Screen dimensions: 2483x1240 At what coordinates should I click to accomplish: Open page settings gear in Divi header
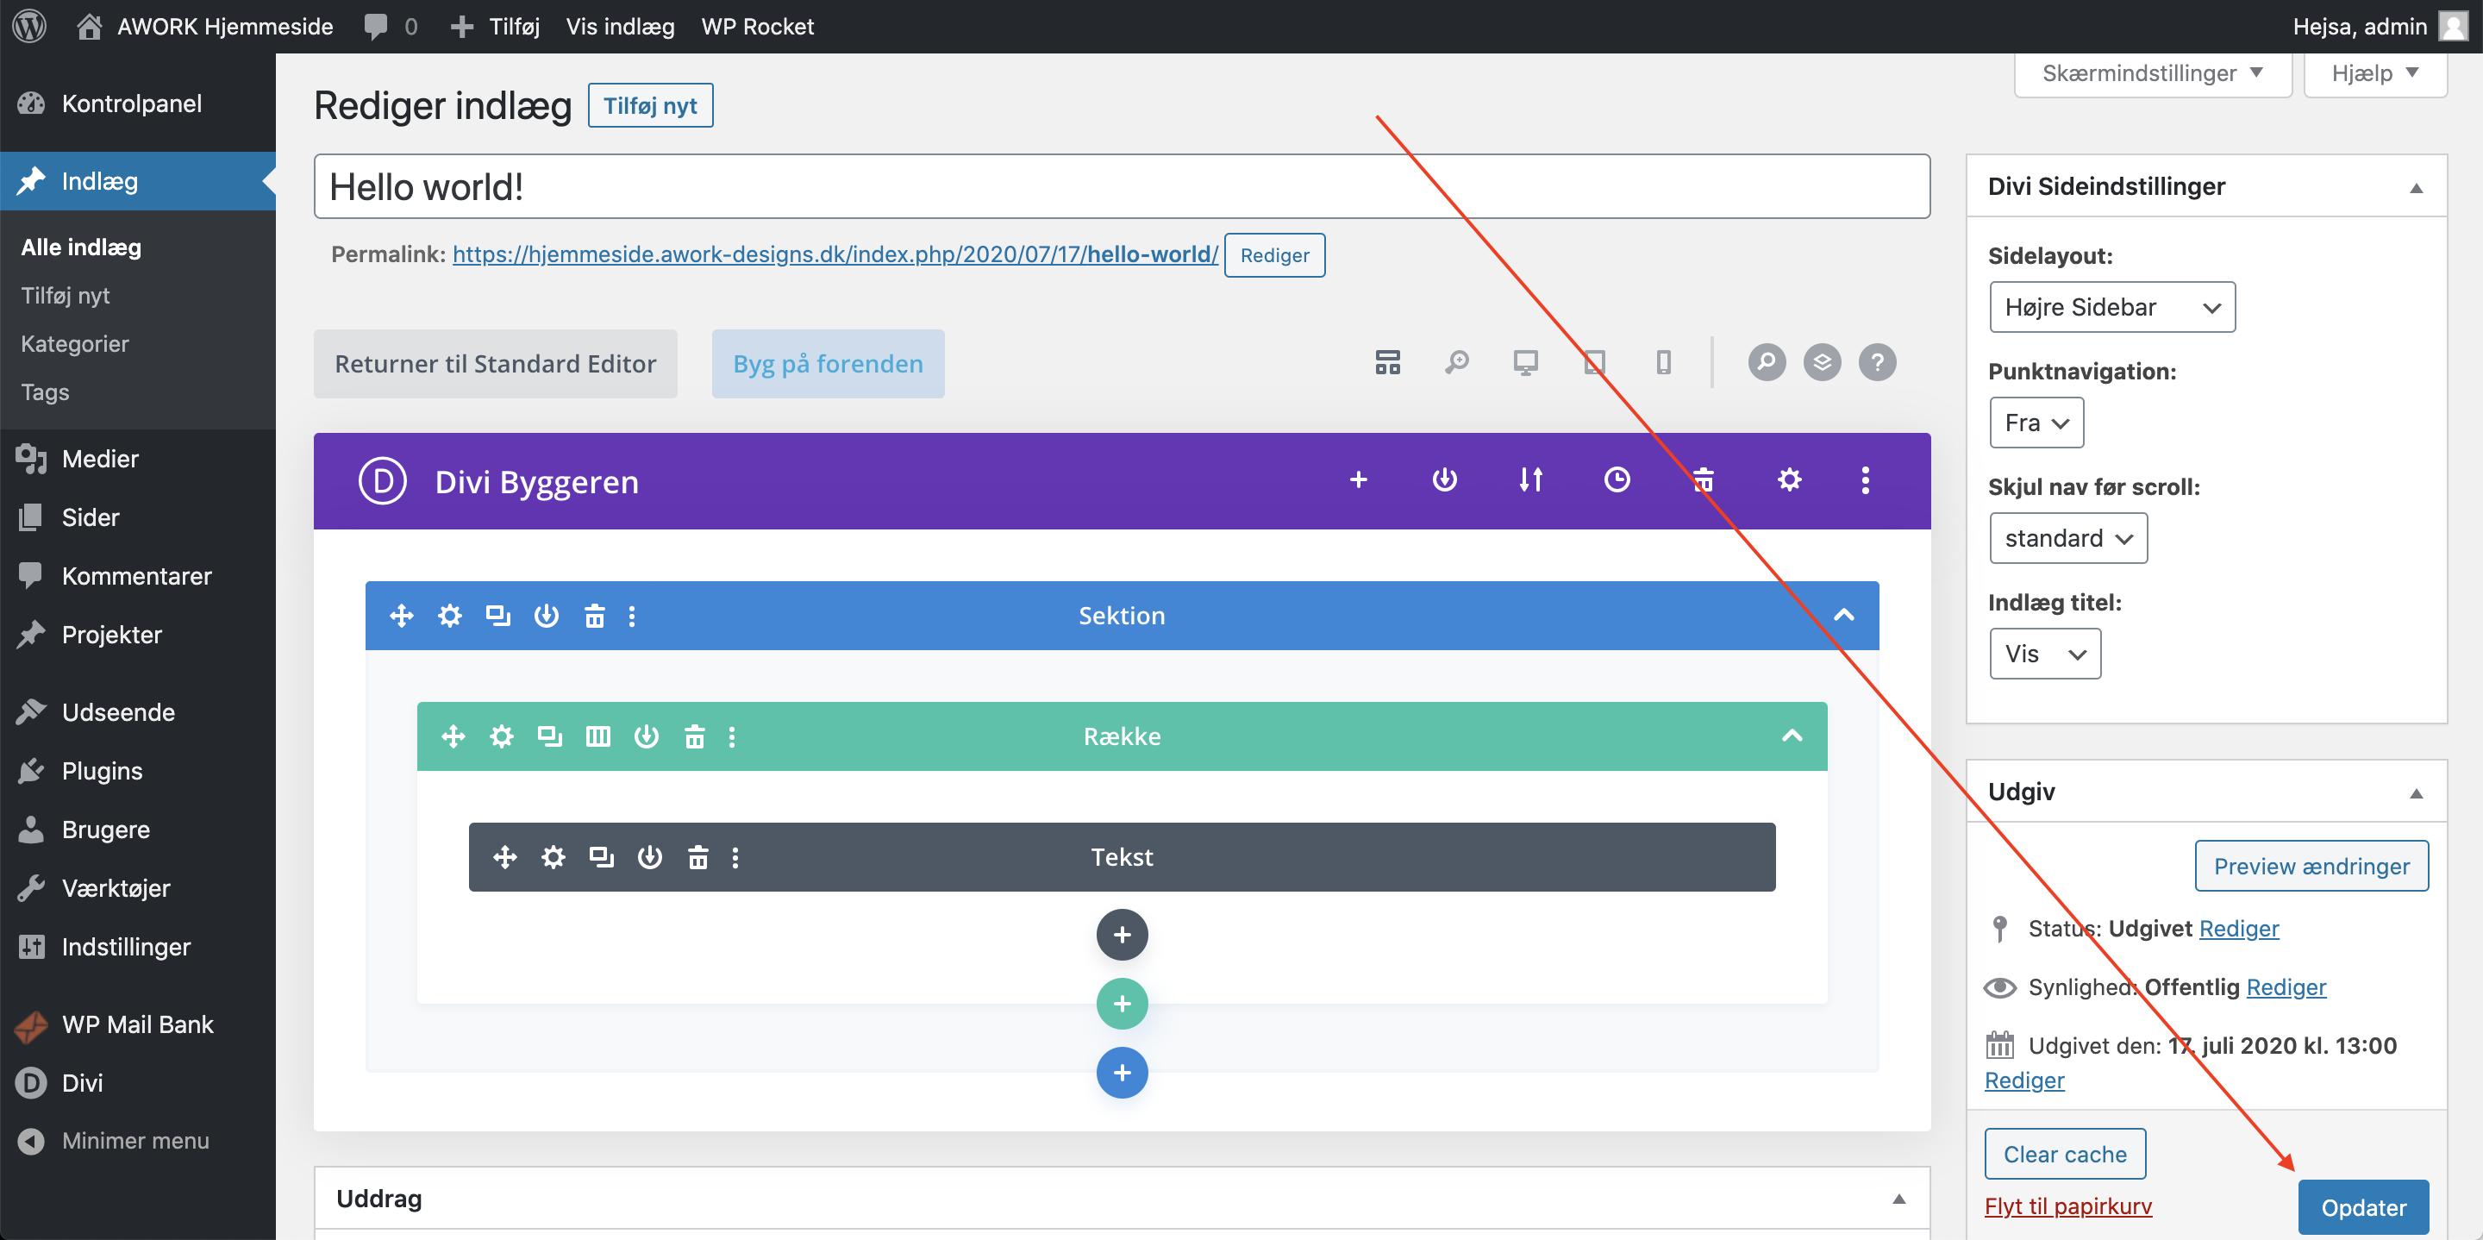(1789, 479)
